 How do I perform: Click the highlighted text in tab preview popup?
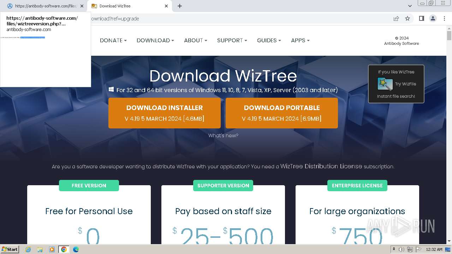pos(32,37)
